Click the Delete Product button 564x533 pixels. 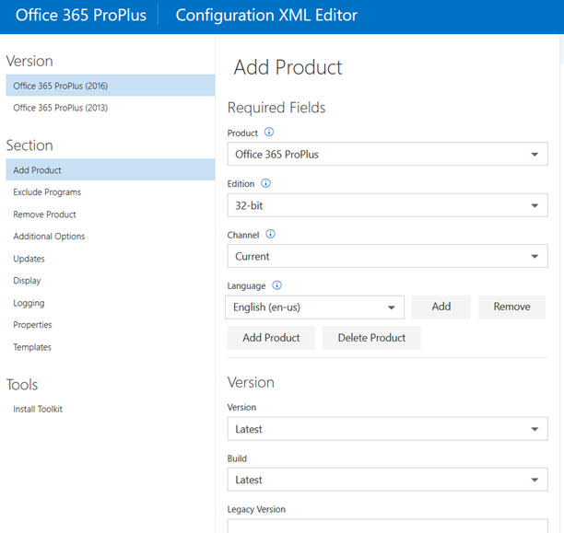[371, 338]
